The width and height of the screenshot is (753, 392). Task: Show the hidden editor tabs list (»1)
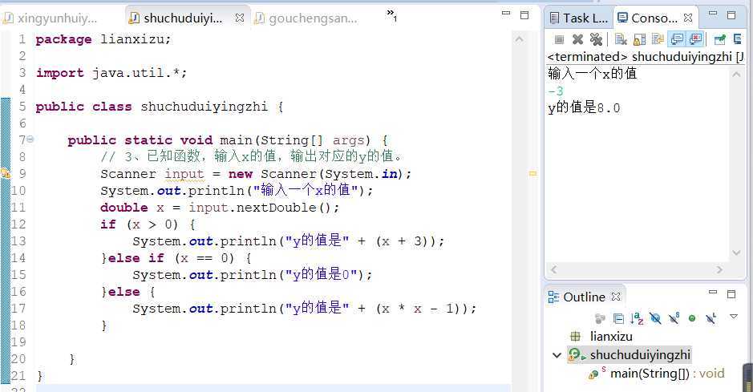pos(391,14)
